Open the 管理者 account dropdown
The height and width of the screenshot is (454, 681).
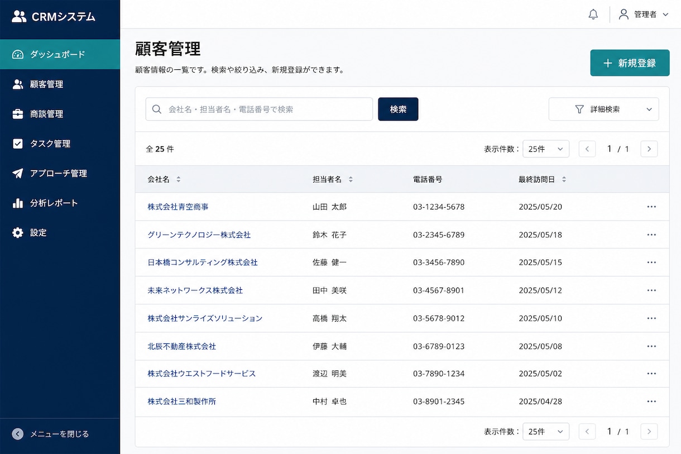644,15
